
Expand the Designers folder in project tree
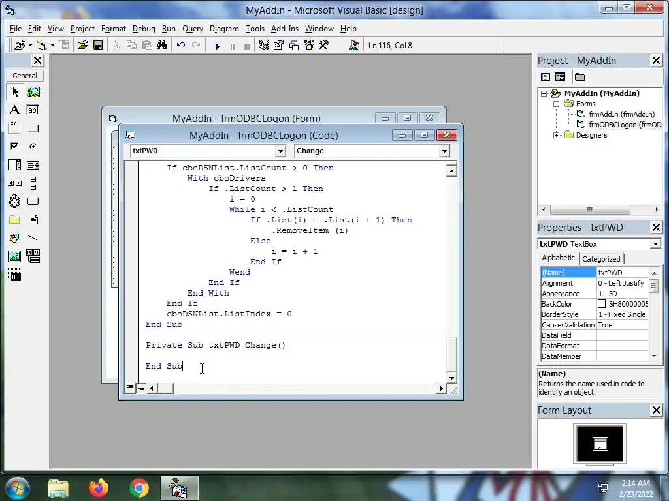(557, 135)
